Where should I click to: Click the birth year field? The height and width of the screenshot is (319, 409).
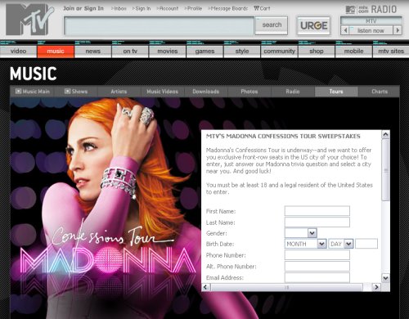pyautogui.click(x=366, y=244)
